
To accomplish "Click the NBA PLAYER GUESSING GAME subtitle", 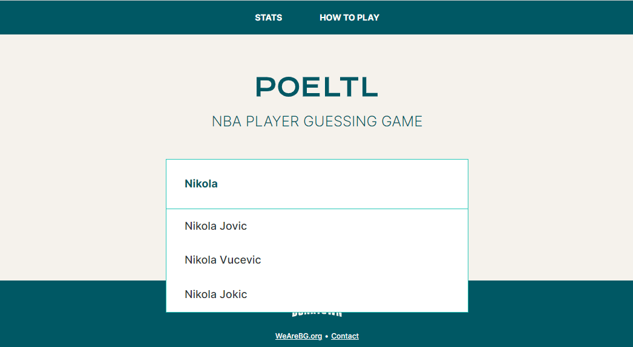I will pyautogui.click(x=317, y=122).
